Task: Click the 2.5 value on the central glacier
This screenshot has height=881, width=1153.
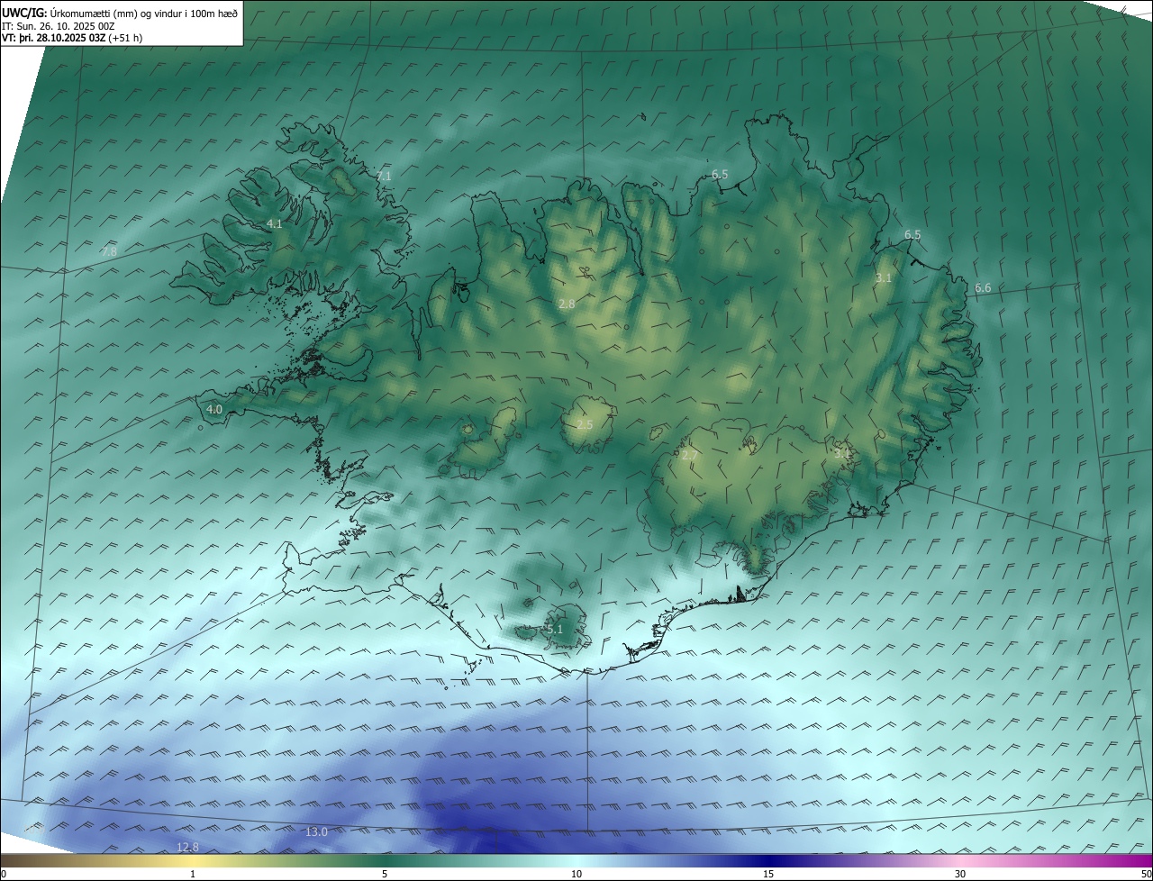Action: pyautogui.click(x=585, y=424)
